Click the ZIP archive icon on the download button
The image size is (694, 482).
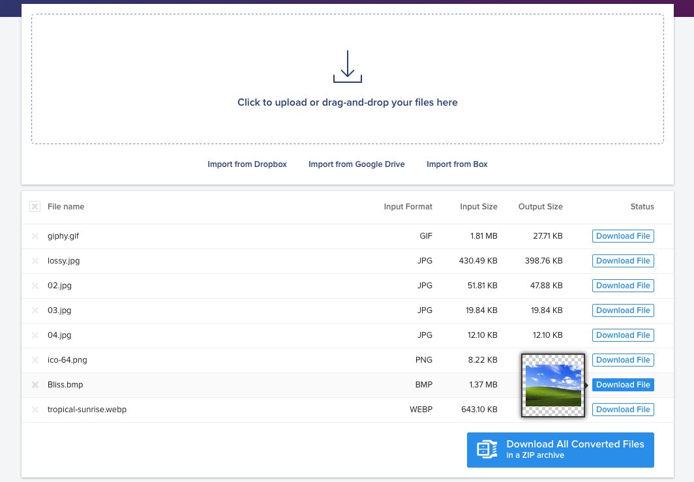pos(487,449)
